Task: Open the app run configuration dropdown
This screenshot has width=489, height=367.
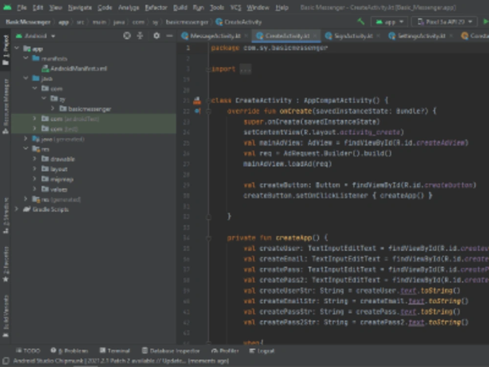Action: [389, 22]
